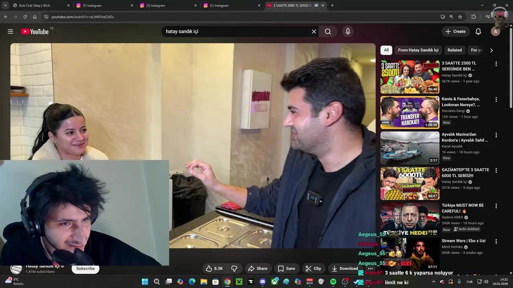The image size is (513, 288).
Task: Open options for Türkiye MUST NOW video
Action: (496, 206)
